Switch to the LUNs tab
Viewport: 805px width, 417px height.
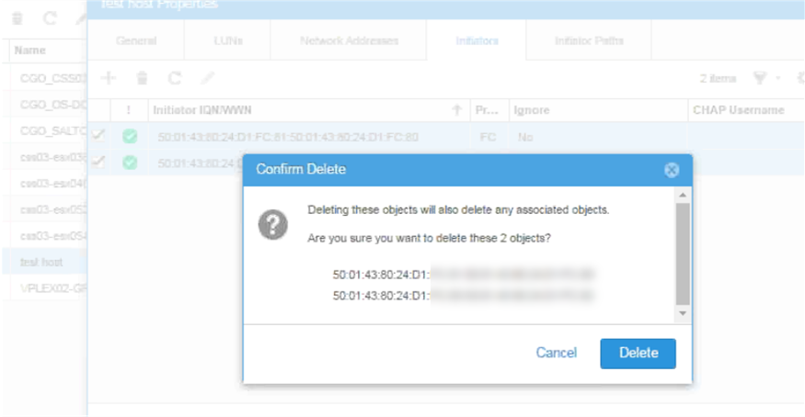click(x=228, y=40)
